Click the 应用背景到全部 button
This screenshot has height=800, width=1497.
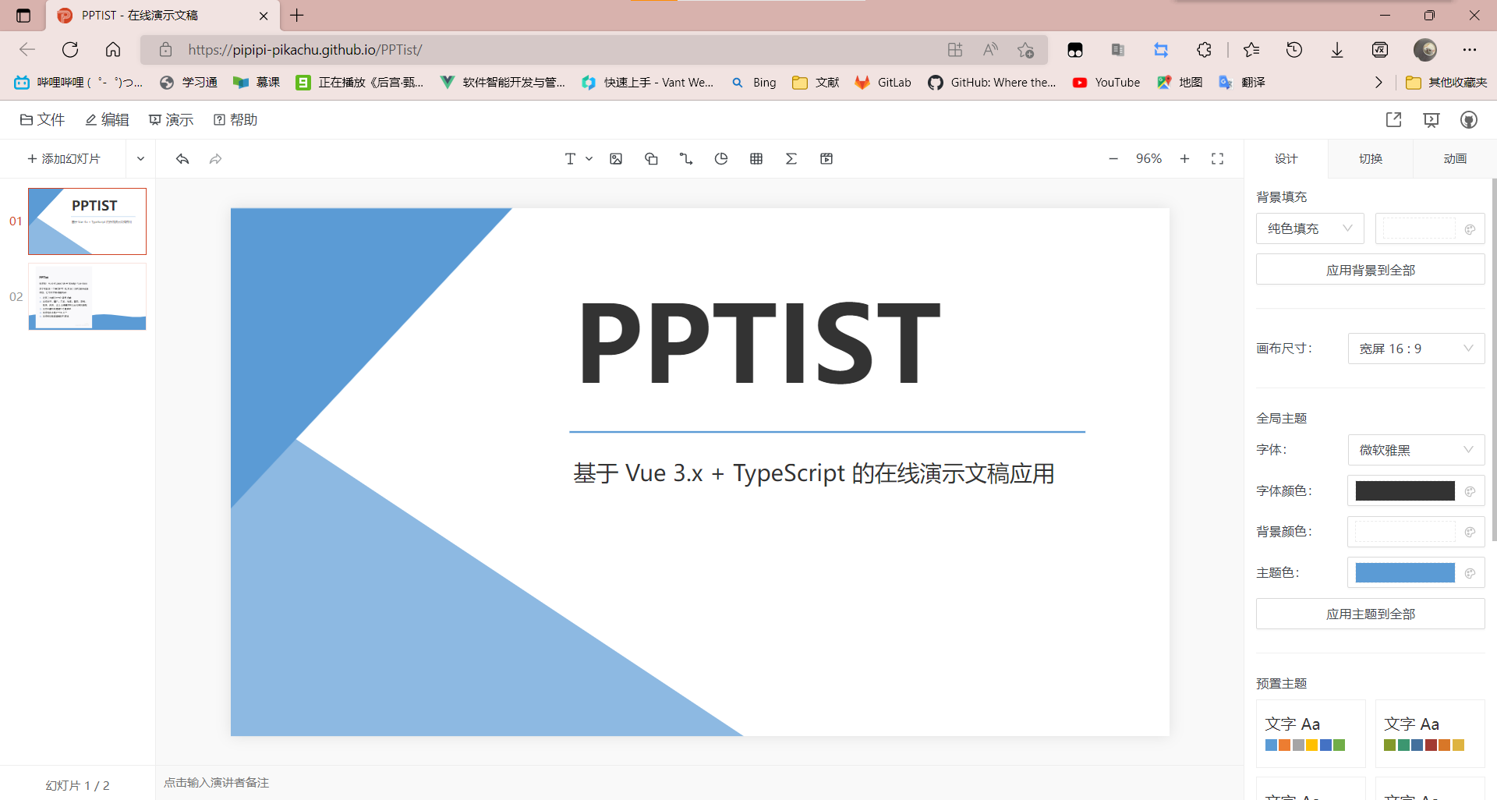point(1370,269)
